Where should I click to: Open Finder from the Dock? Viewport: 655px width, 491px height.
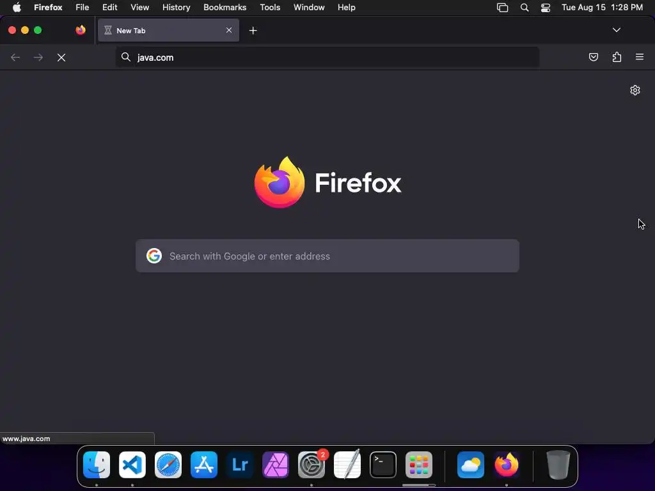point(97,465)
